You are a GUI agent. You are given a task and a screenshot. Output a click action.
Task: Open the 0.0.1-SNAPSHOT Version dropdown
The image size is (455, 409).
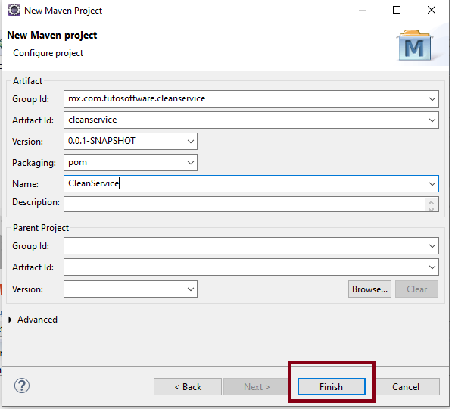(190, 141)
